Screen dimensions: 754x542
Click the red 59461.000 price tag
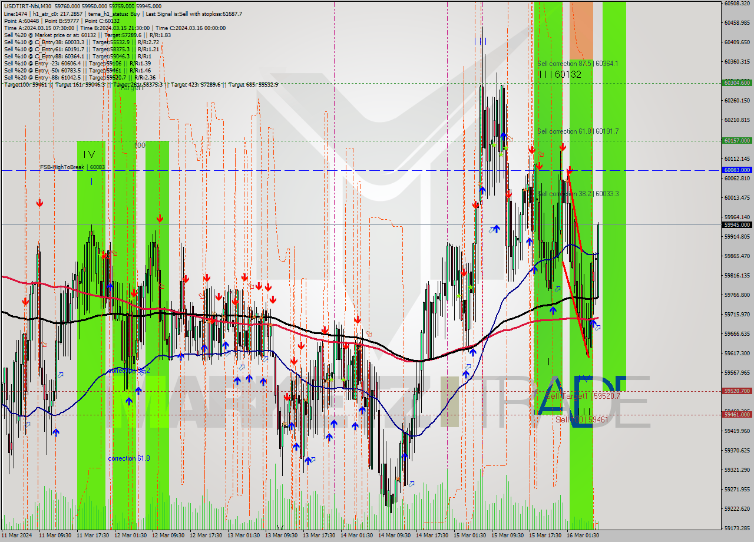737,415
